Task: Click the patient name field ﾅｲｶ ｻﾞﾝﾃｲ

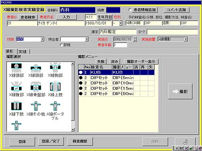Action: coord(61,23)
